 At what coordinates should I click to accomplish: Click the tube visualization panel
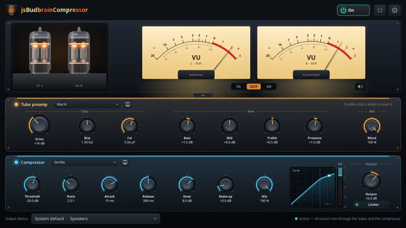click(x=60, y=57)
